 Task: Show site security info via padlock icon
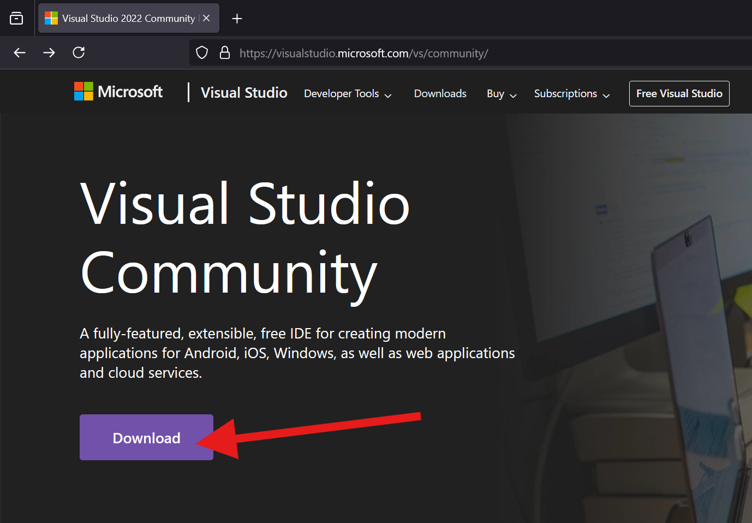[224, 53]
